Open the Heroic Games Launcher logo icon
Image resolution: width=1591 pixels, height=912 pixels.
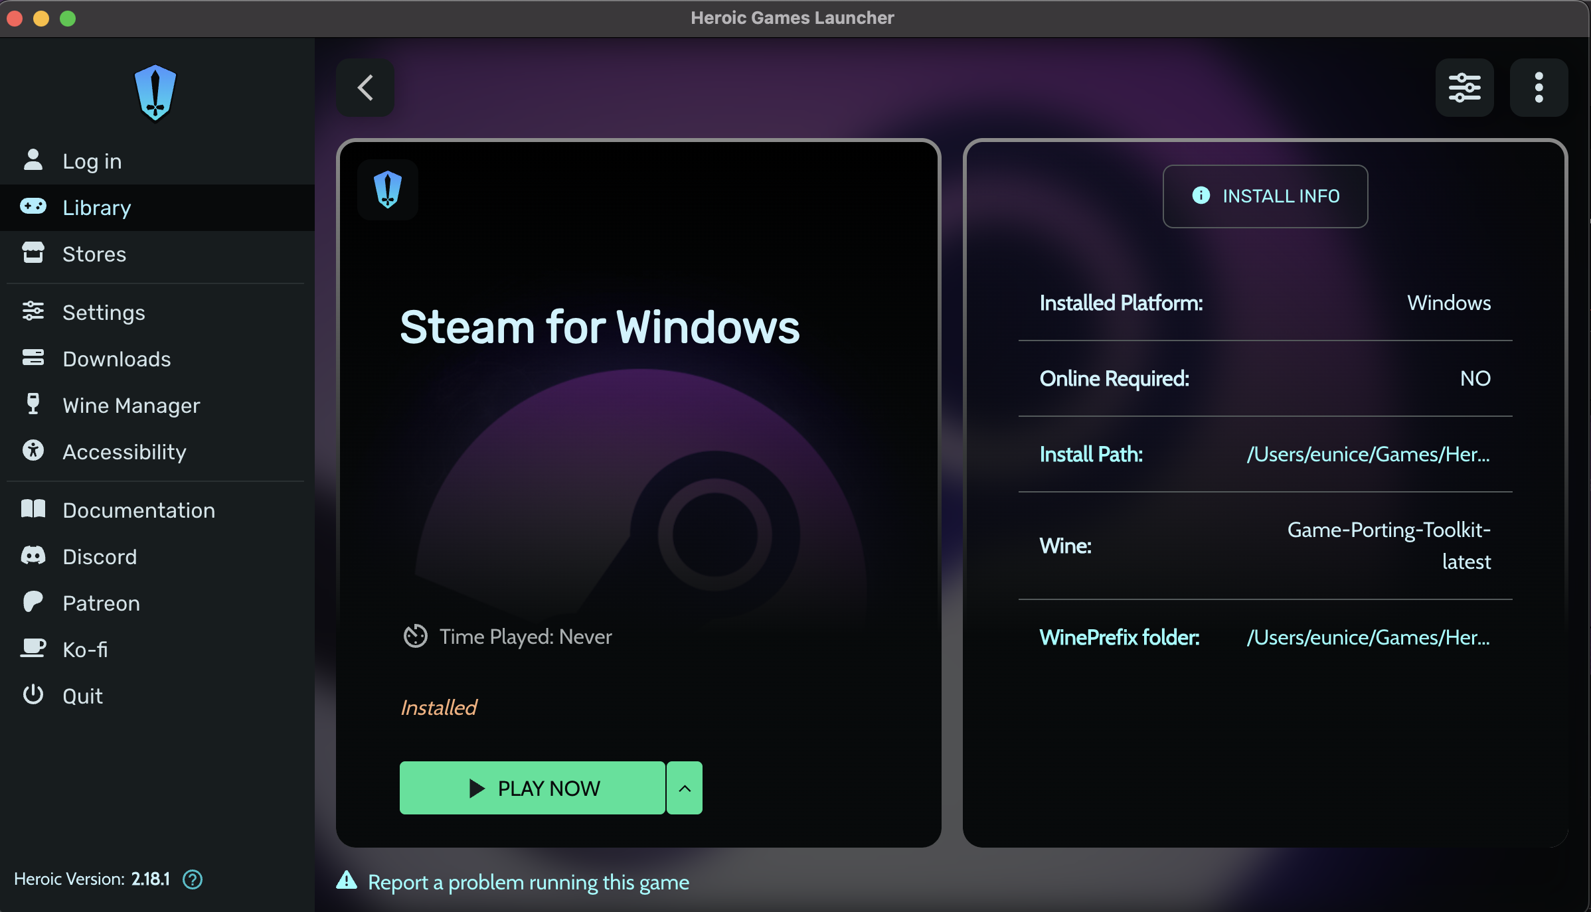point(155,93)
